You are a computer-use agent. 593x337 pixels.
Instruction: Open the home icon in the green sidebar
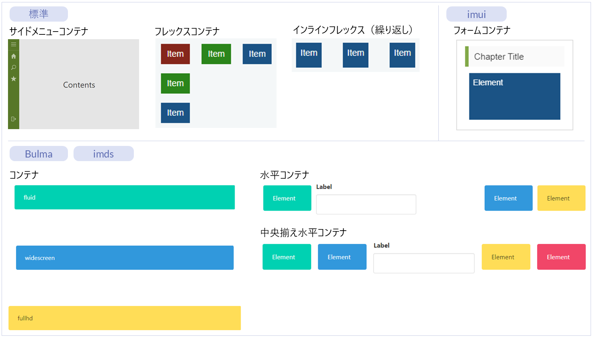pos(14,56)
